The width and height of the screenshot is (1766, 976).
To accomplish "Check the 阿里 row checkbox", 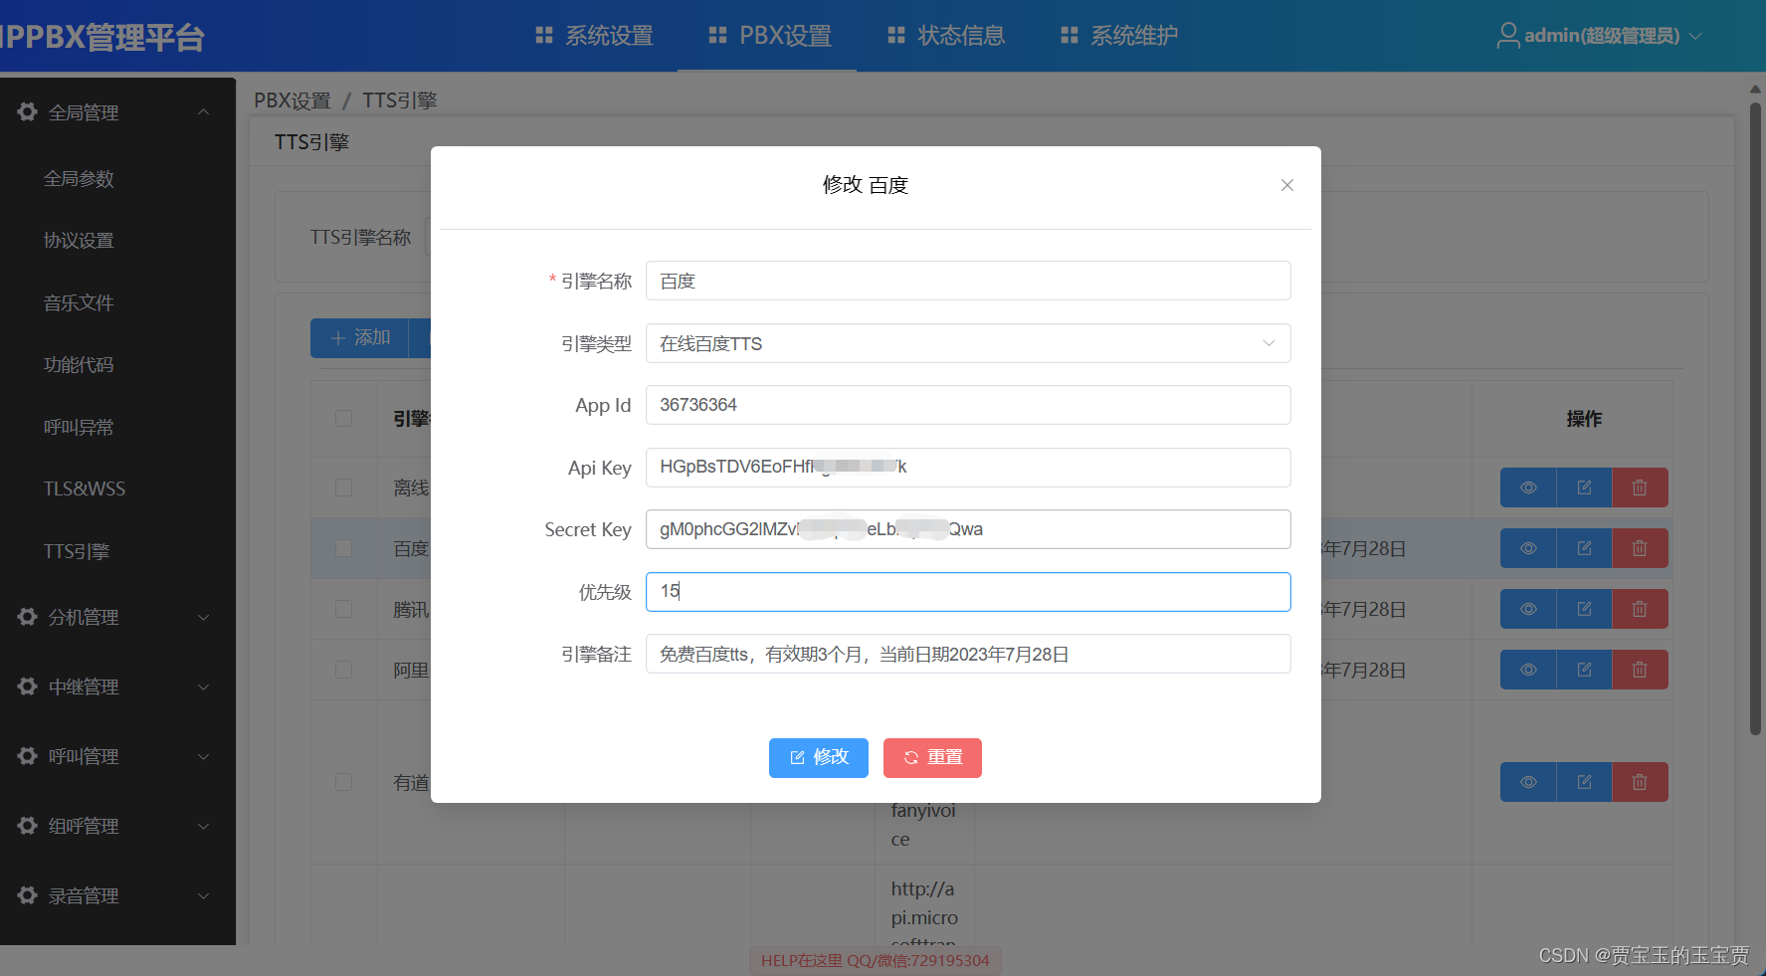I will click(x=344, y=670).
